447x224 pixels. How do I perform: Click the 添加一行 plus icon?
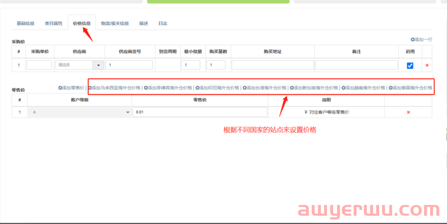click(x=413, y=39)
